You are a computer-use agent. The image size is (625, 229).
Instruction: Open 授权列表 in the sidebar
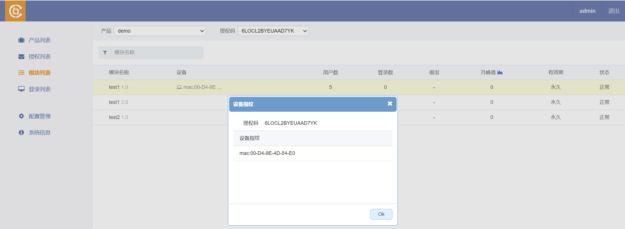pos(40,57)
